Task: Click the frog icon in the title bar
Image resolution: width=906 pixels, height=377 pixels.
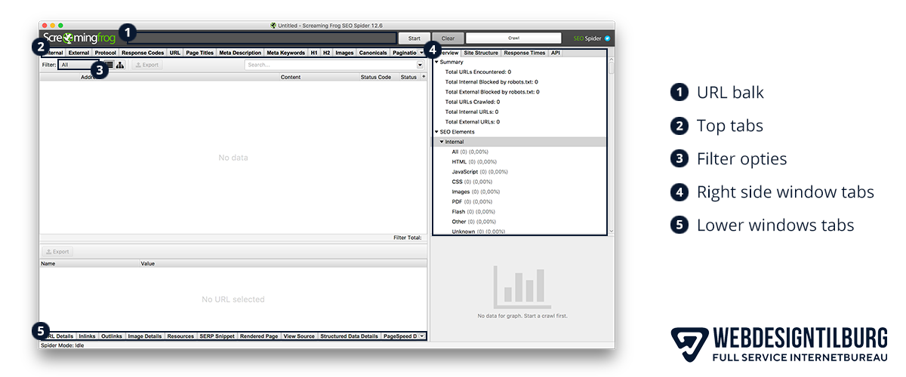Action: click(x=273, y=25)
